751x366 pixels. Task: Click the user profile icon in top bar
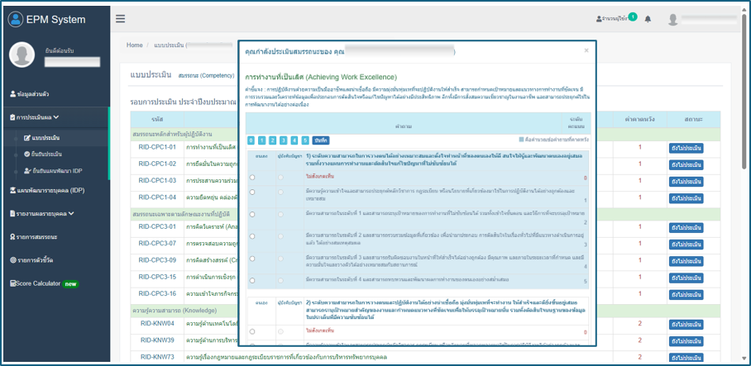(x=673, y=19)
